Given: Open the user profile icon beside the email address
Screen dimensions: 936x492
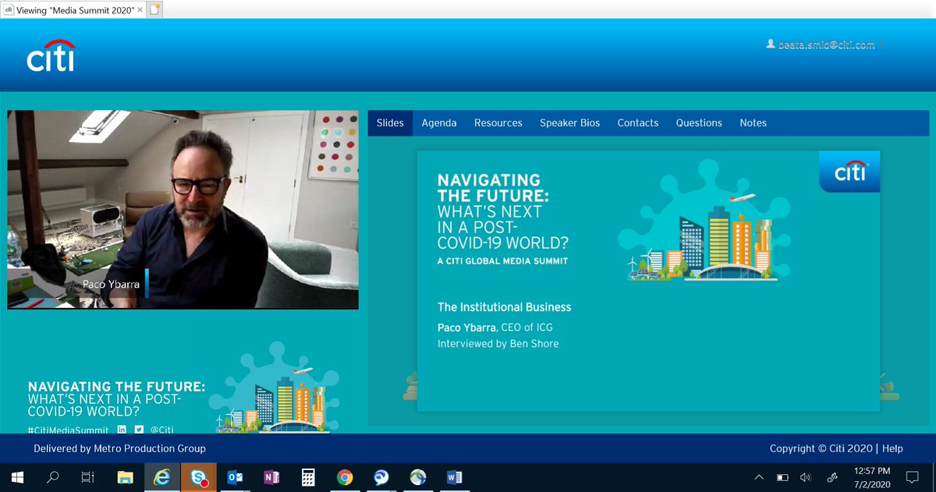Looking at the screenshot, I should [771, 44].
